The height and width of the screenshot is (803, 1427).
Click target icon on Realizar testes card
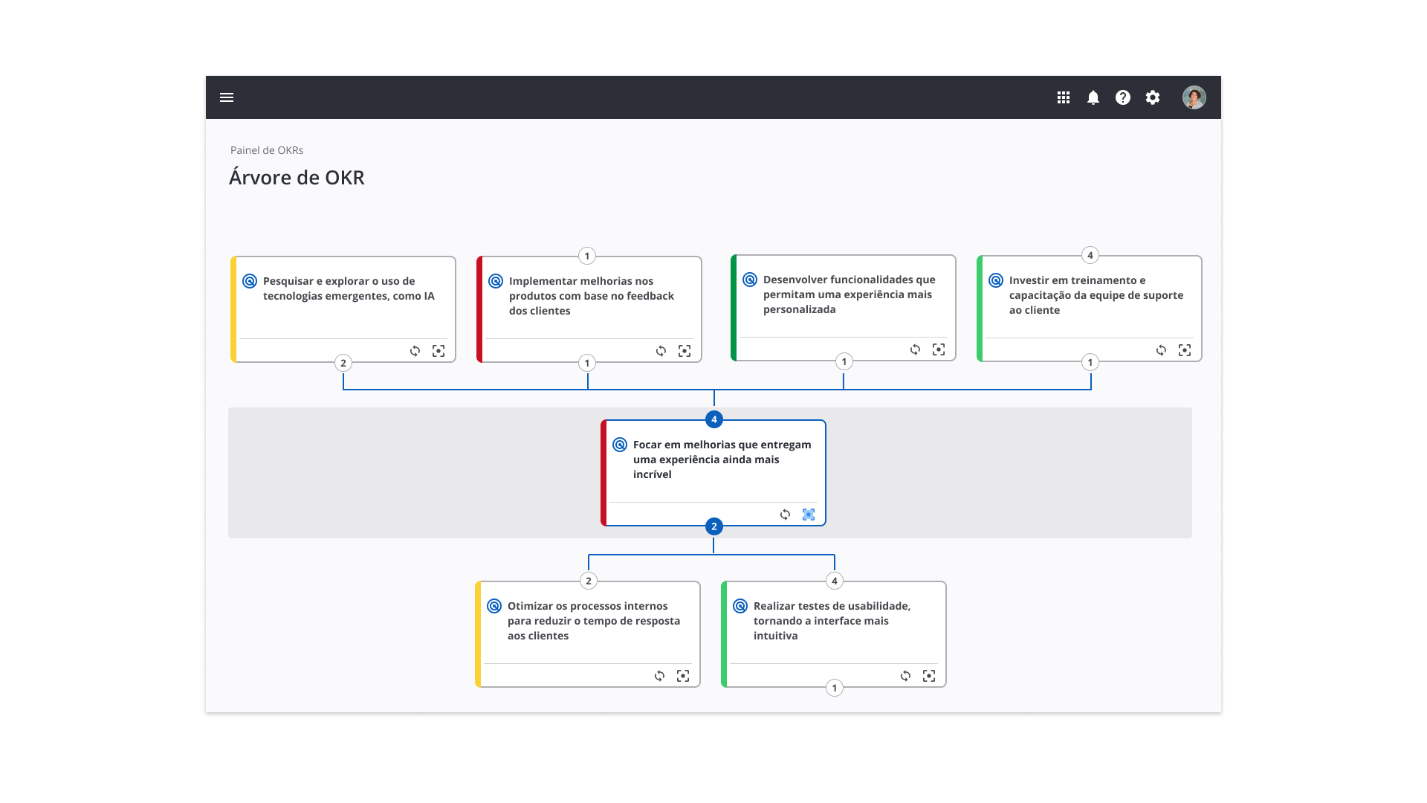(740, 606)
